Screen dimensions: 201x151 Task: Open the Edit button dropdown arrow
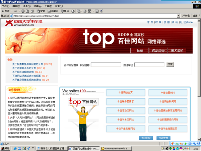click(93, 11)
